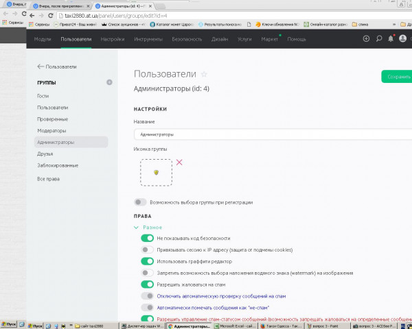Click the add-group icon next to ГРУППЫ
Image resolution: width=412 pixels, height=329 pixels.
pyautogui.click(x=109, y=83)
